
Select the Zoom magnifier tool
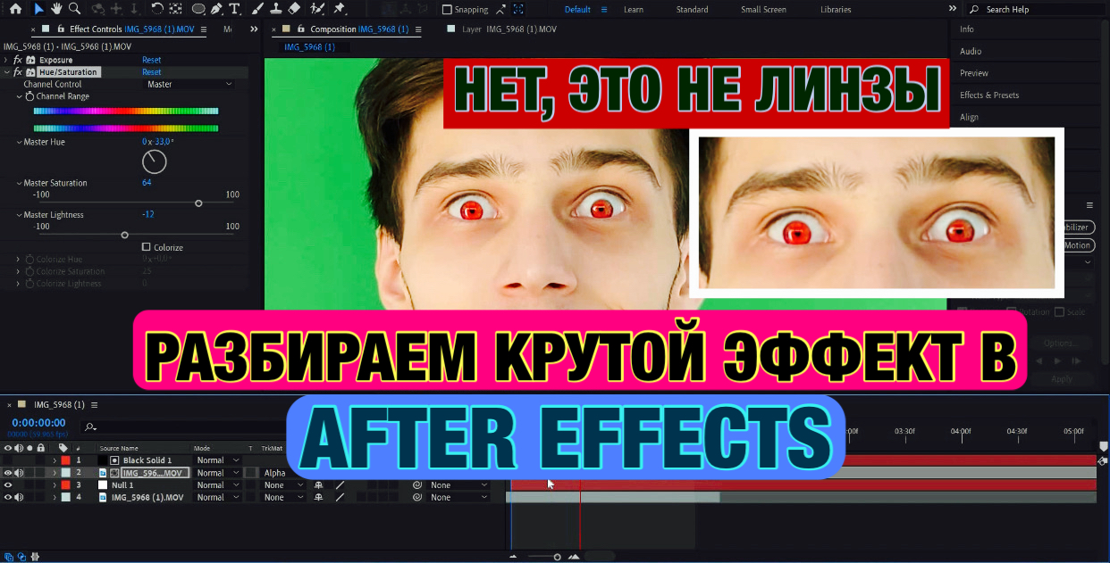74,9
